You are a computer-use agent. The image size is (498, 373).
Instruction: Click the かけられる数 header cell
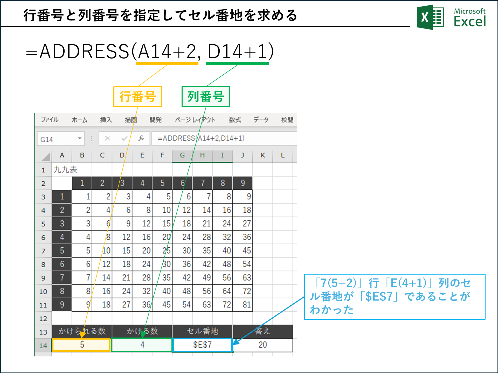82,332
